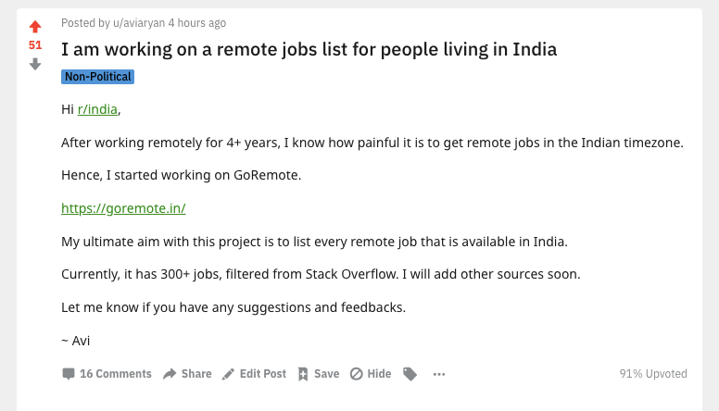Upvote the remote jobs post

[35, 26]
